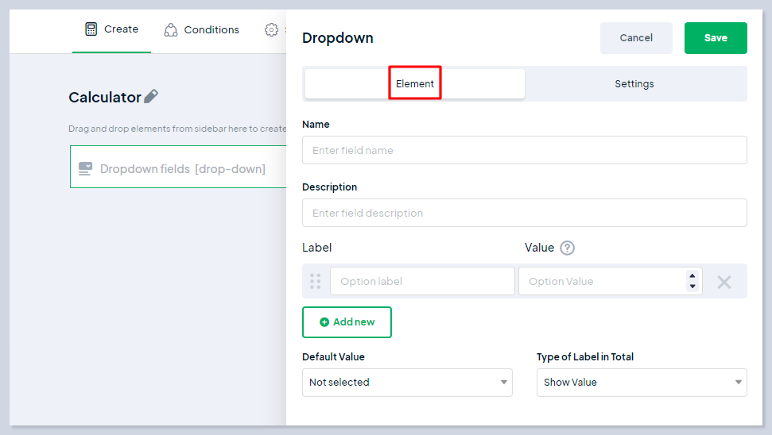
Task: Click into the Option label field
Action: pyautogui.click(x=422, y=281)
